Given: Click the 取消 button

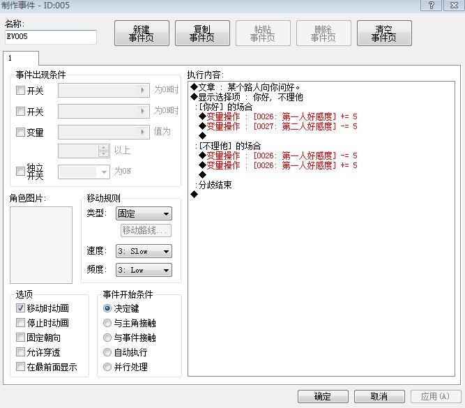Looking at the screenshot, I should [379, 396].
